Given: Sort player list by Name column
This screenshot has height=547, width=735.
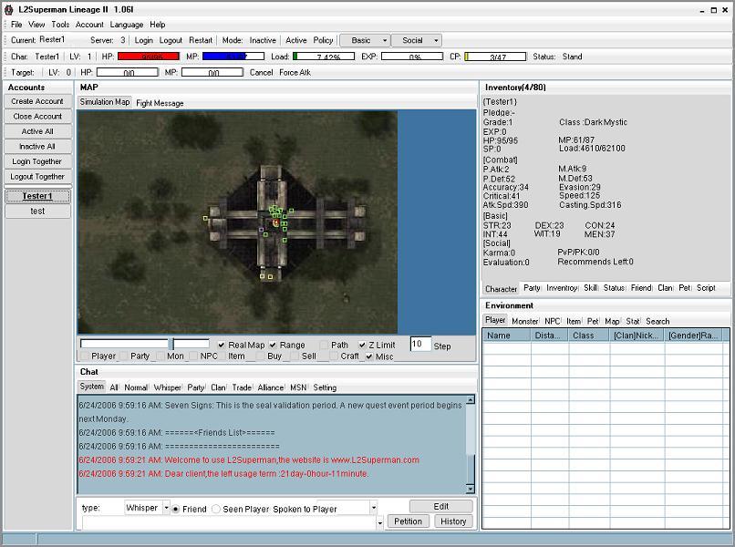Looking at the screenshot, I should tap(506, 335).
